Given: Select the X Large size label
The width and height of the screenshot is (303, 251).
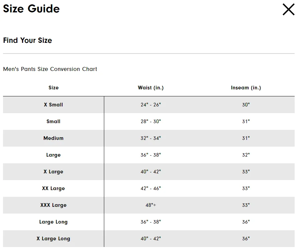Looking at the screenshot, I should click(x=53, y=172).
